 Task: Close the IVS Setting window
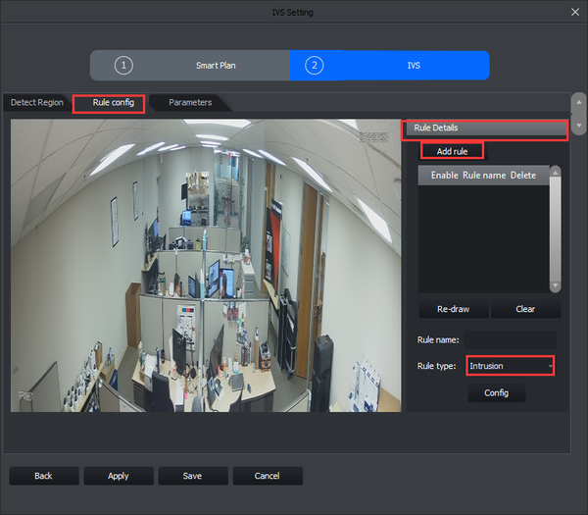[574, 12]
